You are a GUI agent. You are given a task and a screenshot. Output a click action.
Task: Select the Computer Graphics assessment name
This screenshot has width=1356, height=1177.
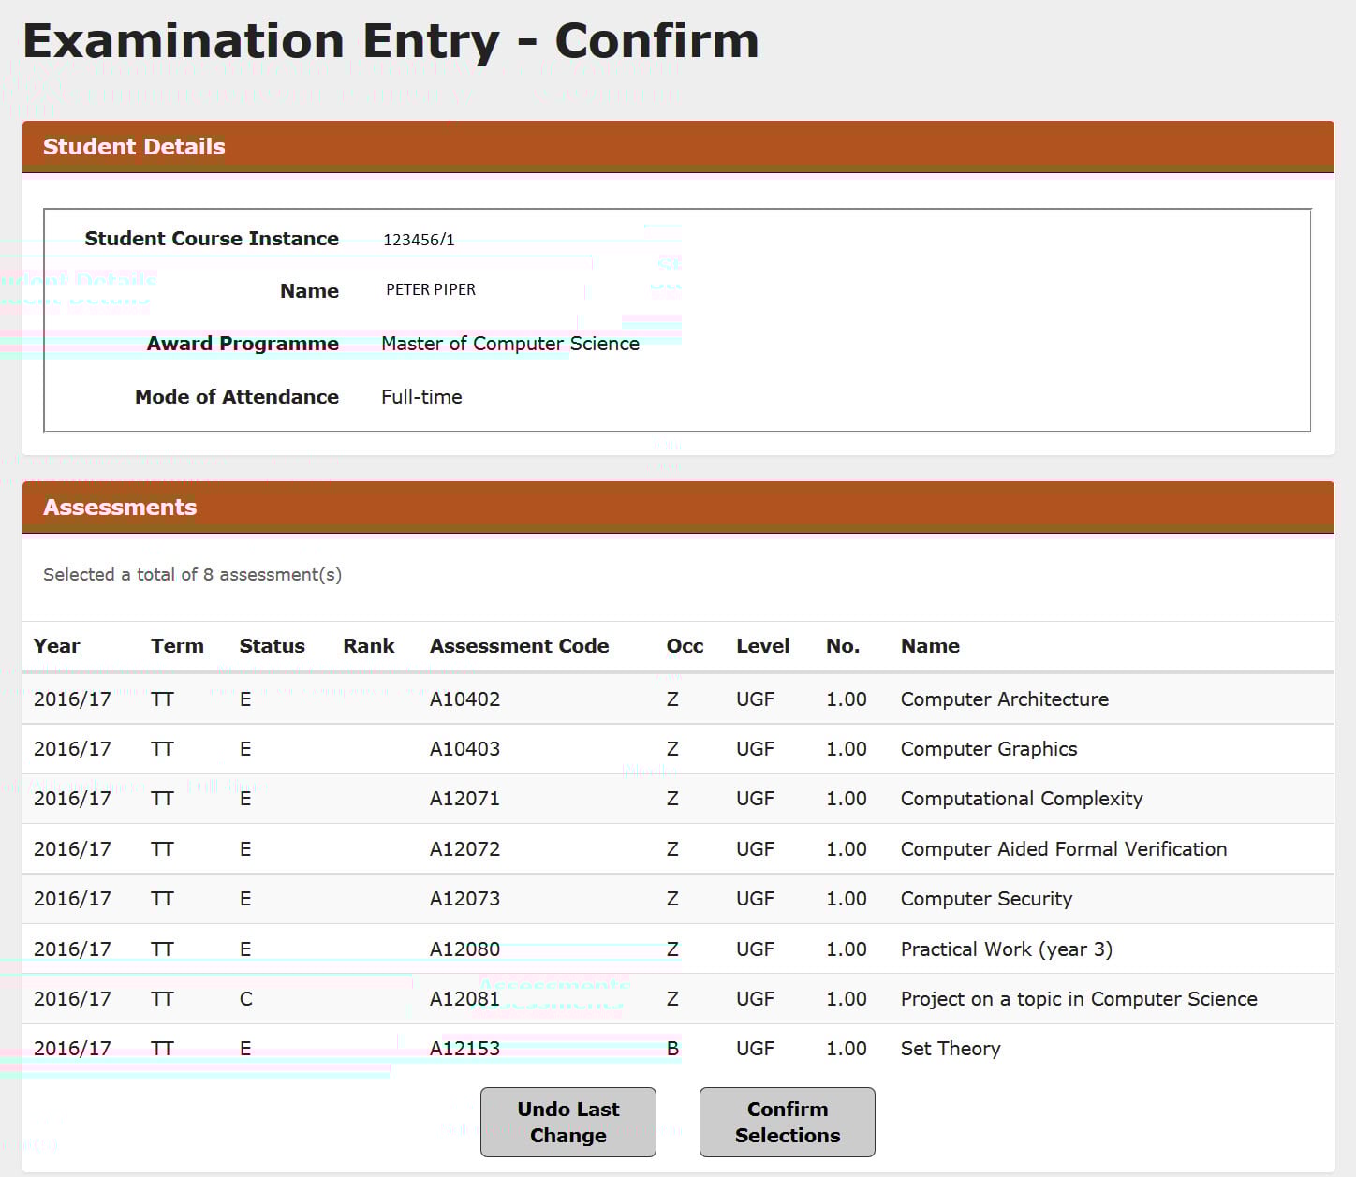pos(988,749)
